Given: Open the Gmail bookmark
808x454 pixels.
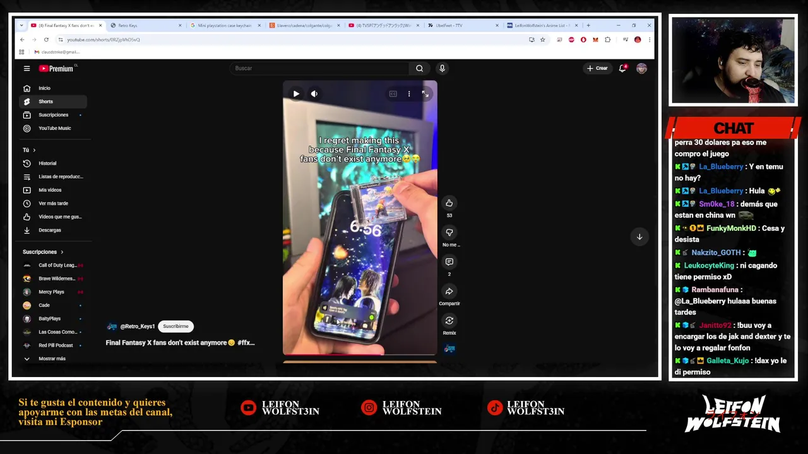Looking at the screenshot, I should [x=57, y=52].
